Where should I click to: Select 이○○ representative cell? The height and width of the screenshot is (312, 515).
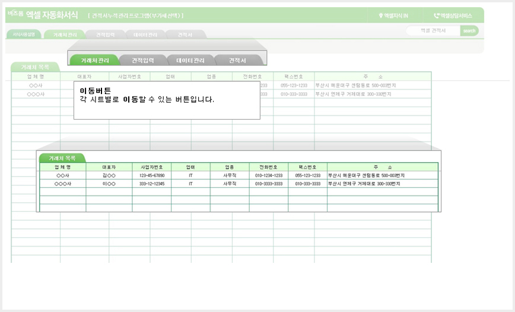point(109,184)
